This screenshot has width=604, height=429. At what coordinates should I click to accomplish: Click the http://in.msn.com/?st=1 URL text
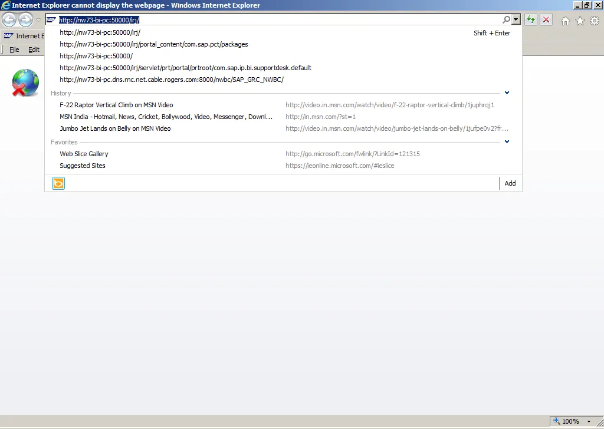pos(320,117)
